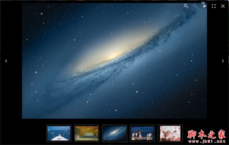Start the slideshow playback
The image size is (229, 145).
[204, 6]
